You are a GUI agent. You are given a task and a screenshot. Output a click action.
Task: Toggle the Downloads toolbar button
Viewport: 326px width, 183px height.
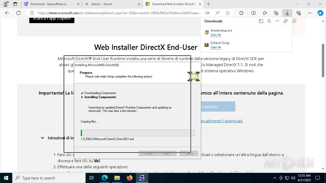[287, 13]
